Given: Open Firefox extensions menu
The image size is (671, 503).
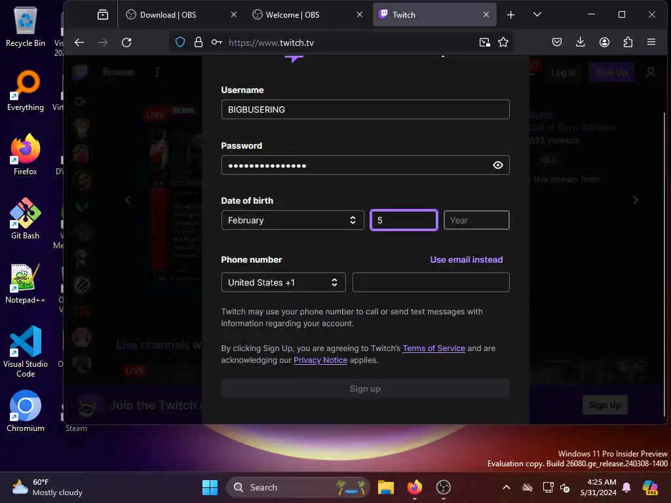Looking at the screenshot, I should 628,43.
